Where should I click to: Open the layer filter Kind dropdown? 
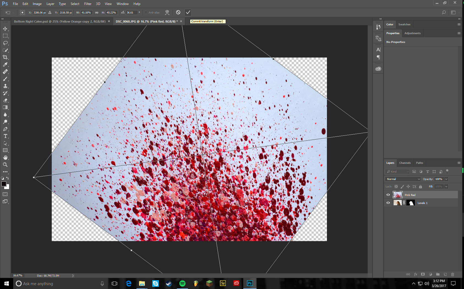397,171
